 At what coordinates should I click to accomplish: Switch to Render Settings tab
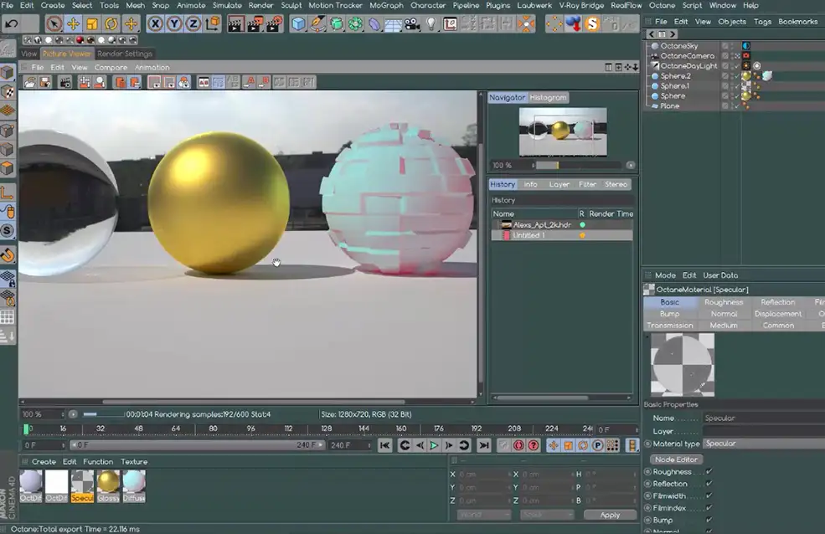(x=125, y=54)
